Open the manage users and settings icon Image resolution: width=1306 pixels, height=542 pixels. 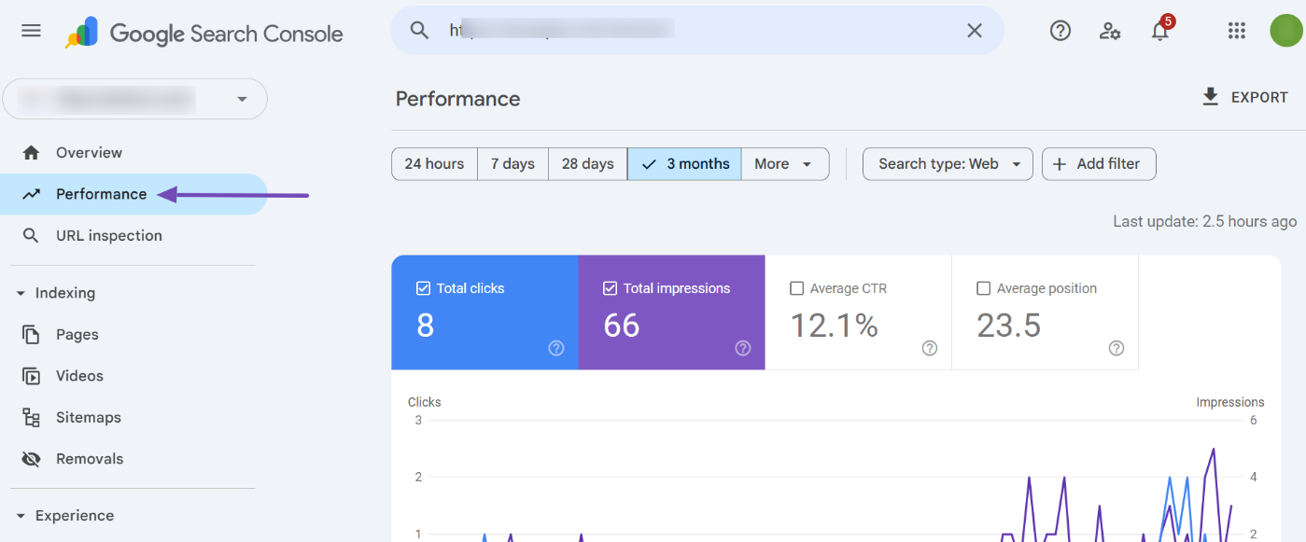click(1110, 31)
